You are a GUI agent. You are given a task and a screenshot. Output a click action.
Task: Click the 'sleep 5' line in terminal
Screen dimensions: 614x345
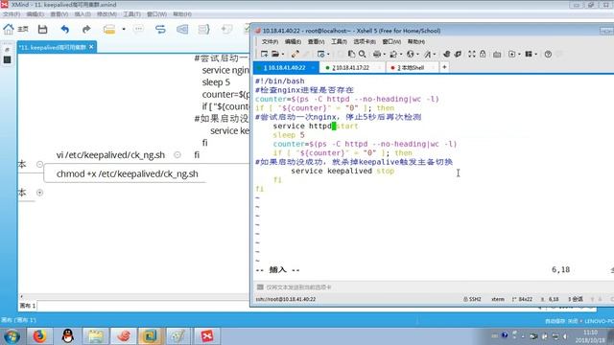click(x=289, y=135)
